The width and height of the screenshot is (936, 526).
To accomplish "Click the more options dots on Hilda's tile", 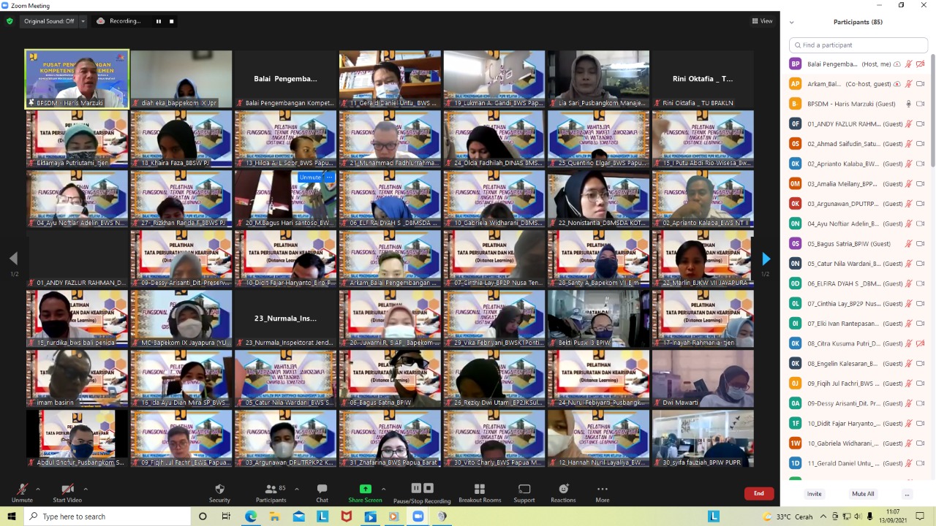I will click(x=329, y=177).
